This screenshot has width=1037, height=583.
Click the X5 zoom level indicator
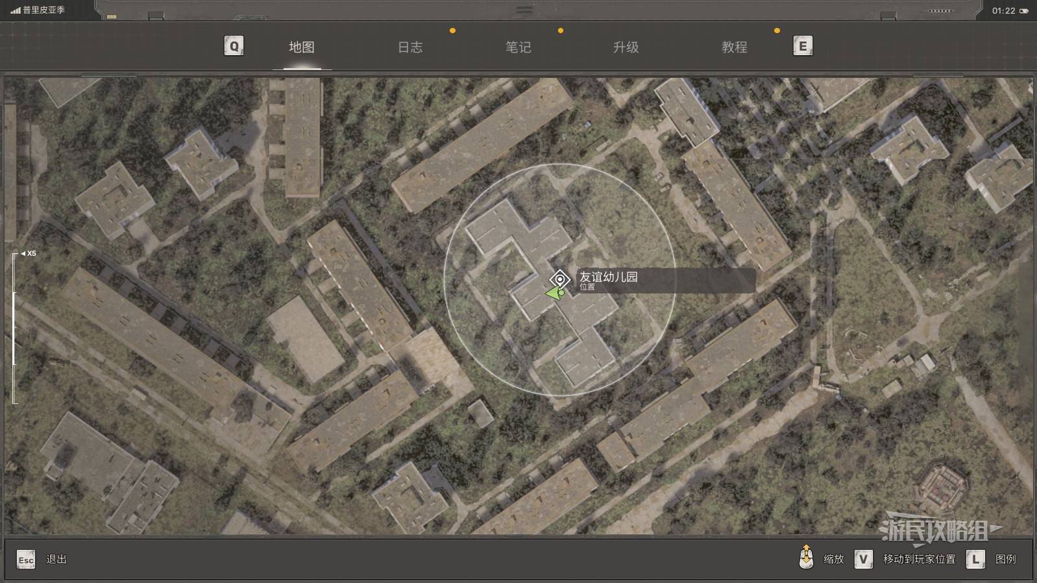click(29, 254)
